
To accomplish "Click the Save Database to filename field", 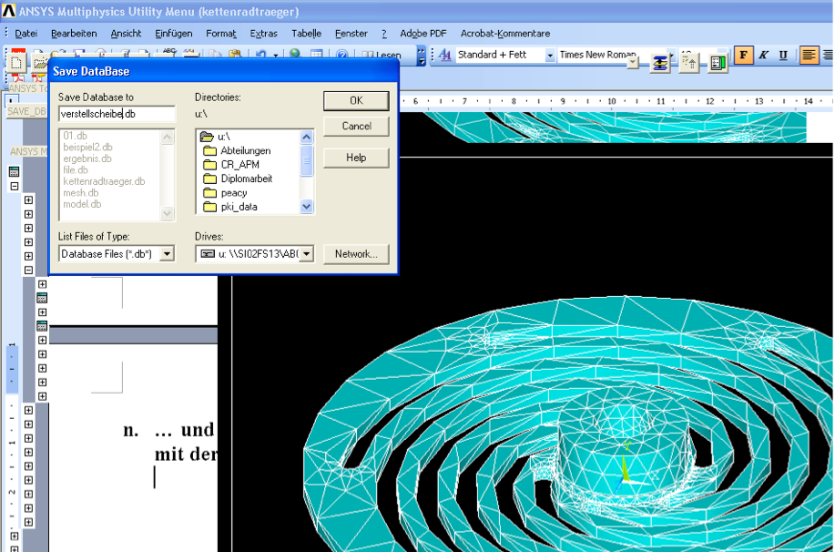I will pyautogui.click(x=117, y=114).
